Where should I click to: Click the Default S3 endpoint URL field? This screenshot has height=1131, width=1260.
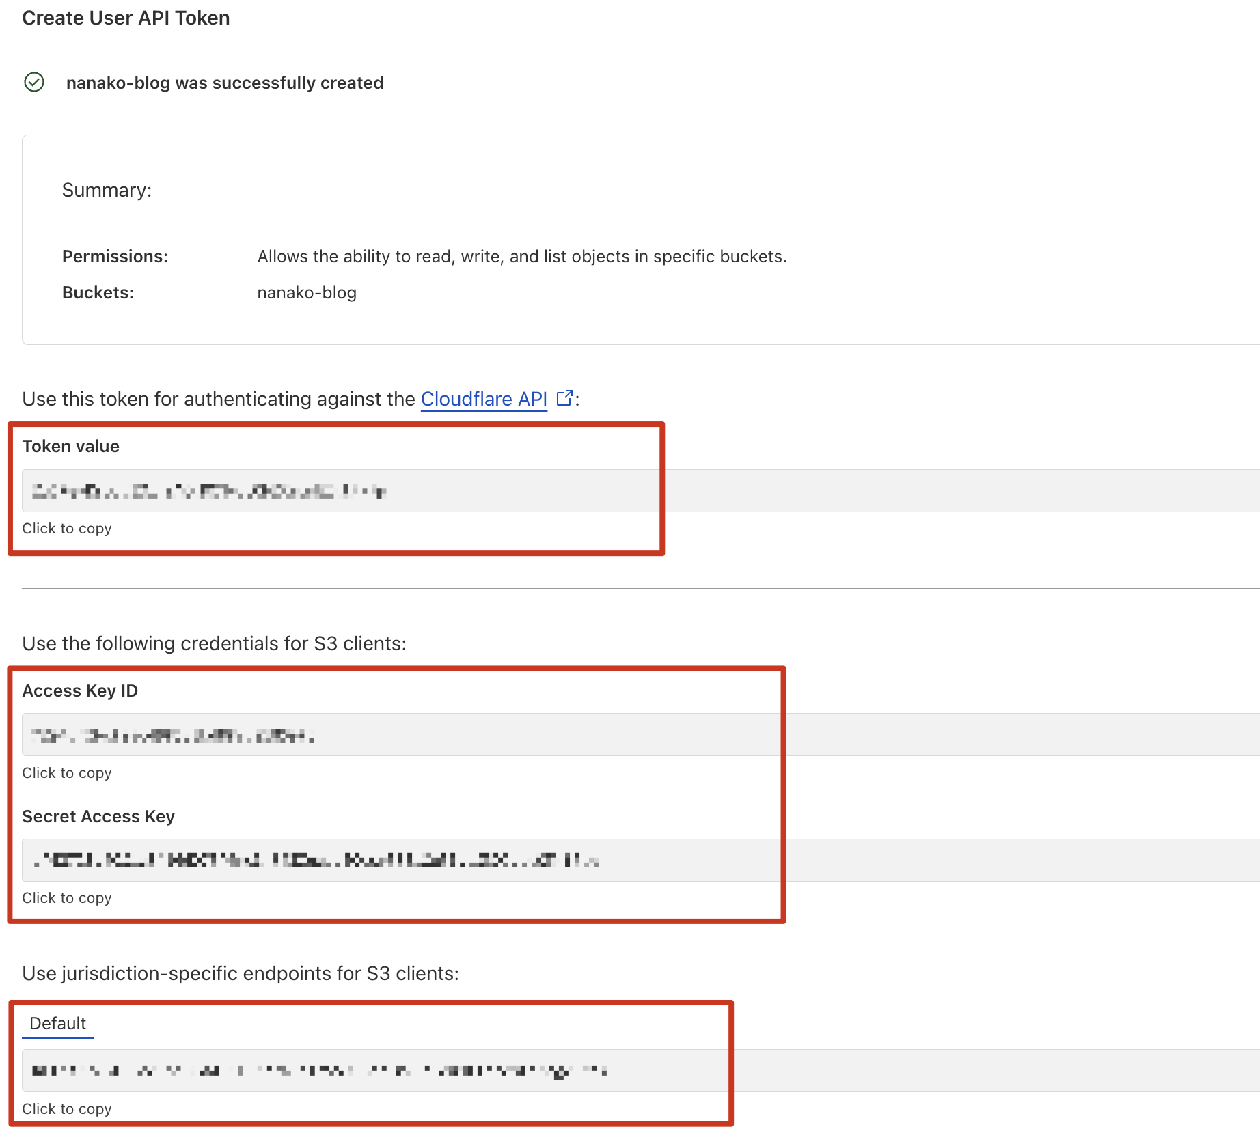tap(342, 1070)
